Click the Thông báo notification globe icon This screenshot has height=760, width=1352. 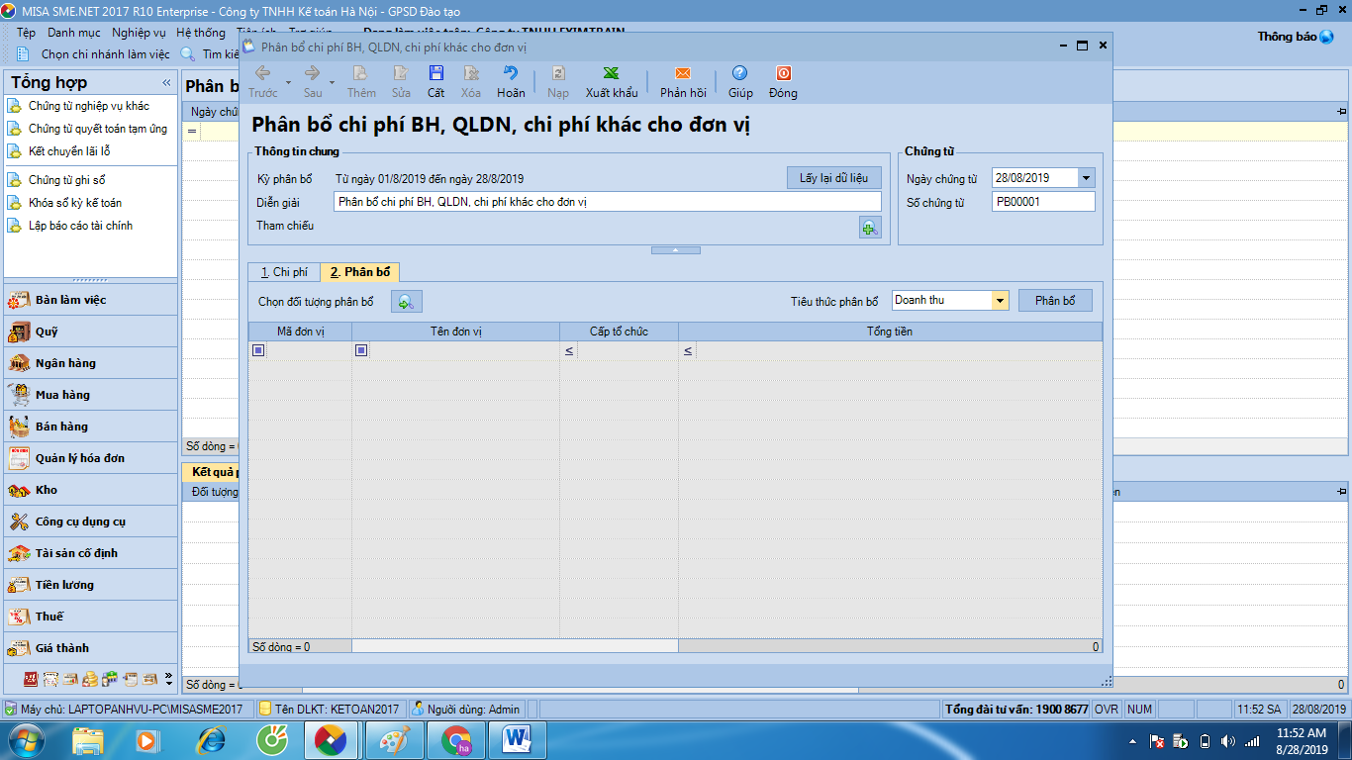click(1327, 37)
